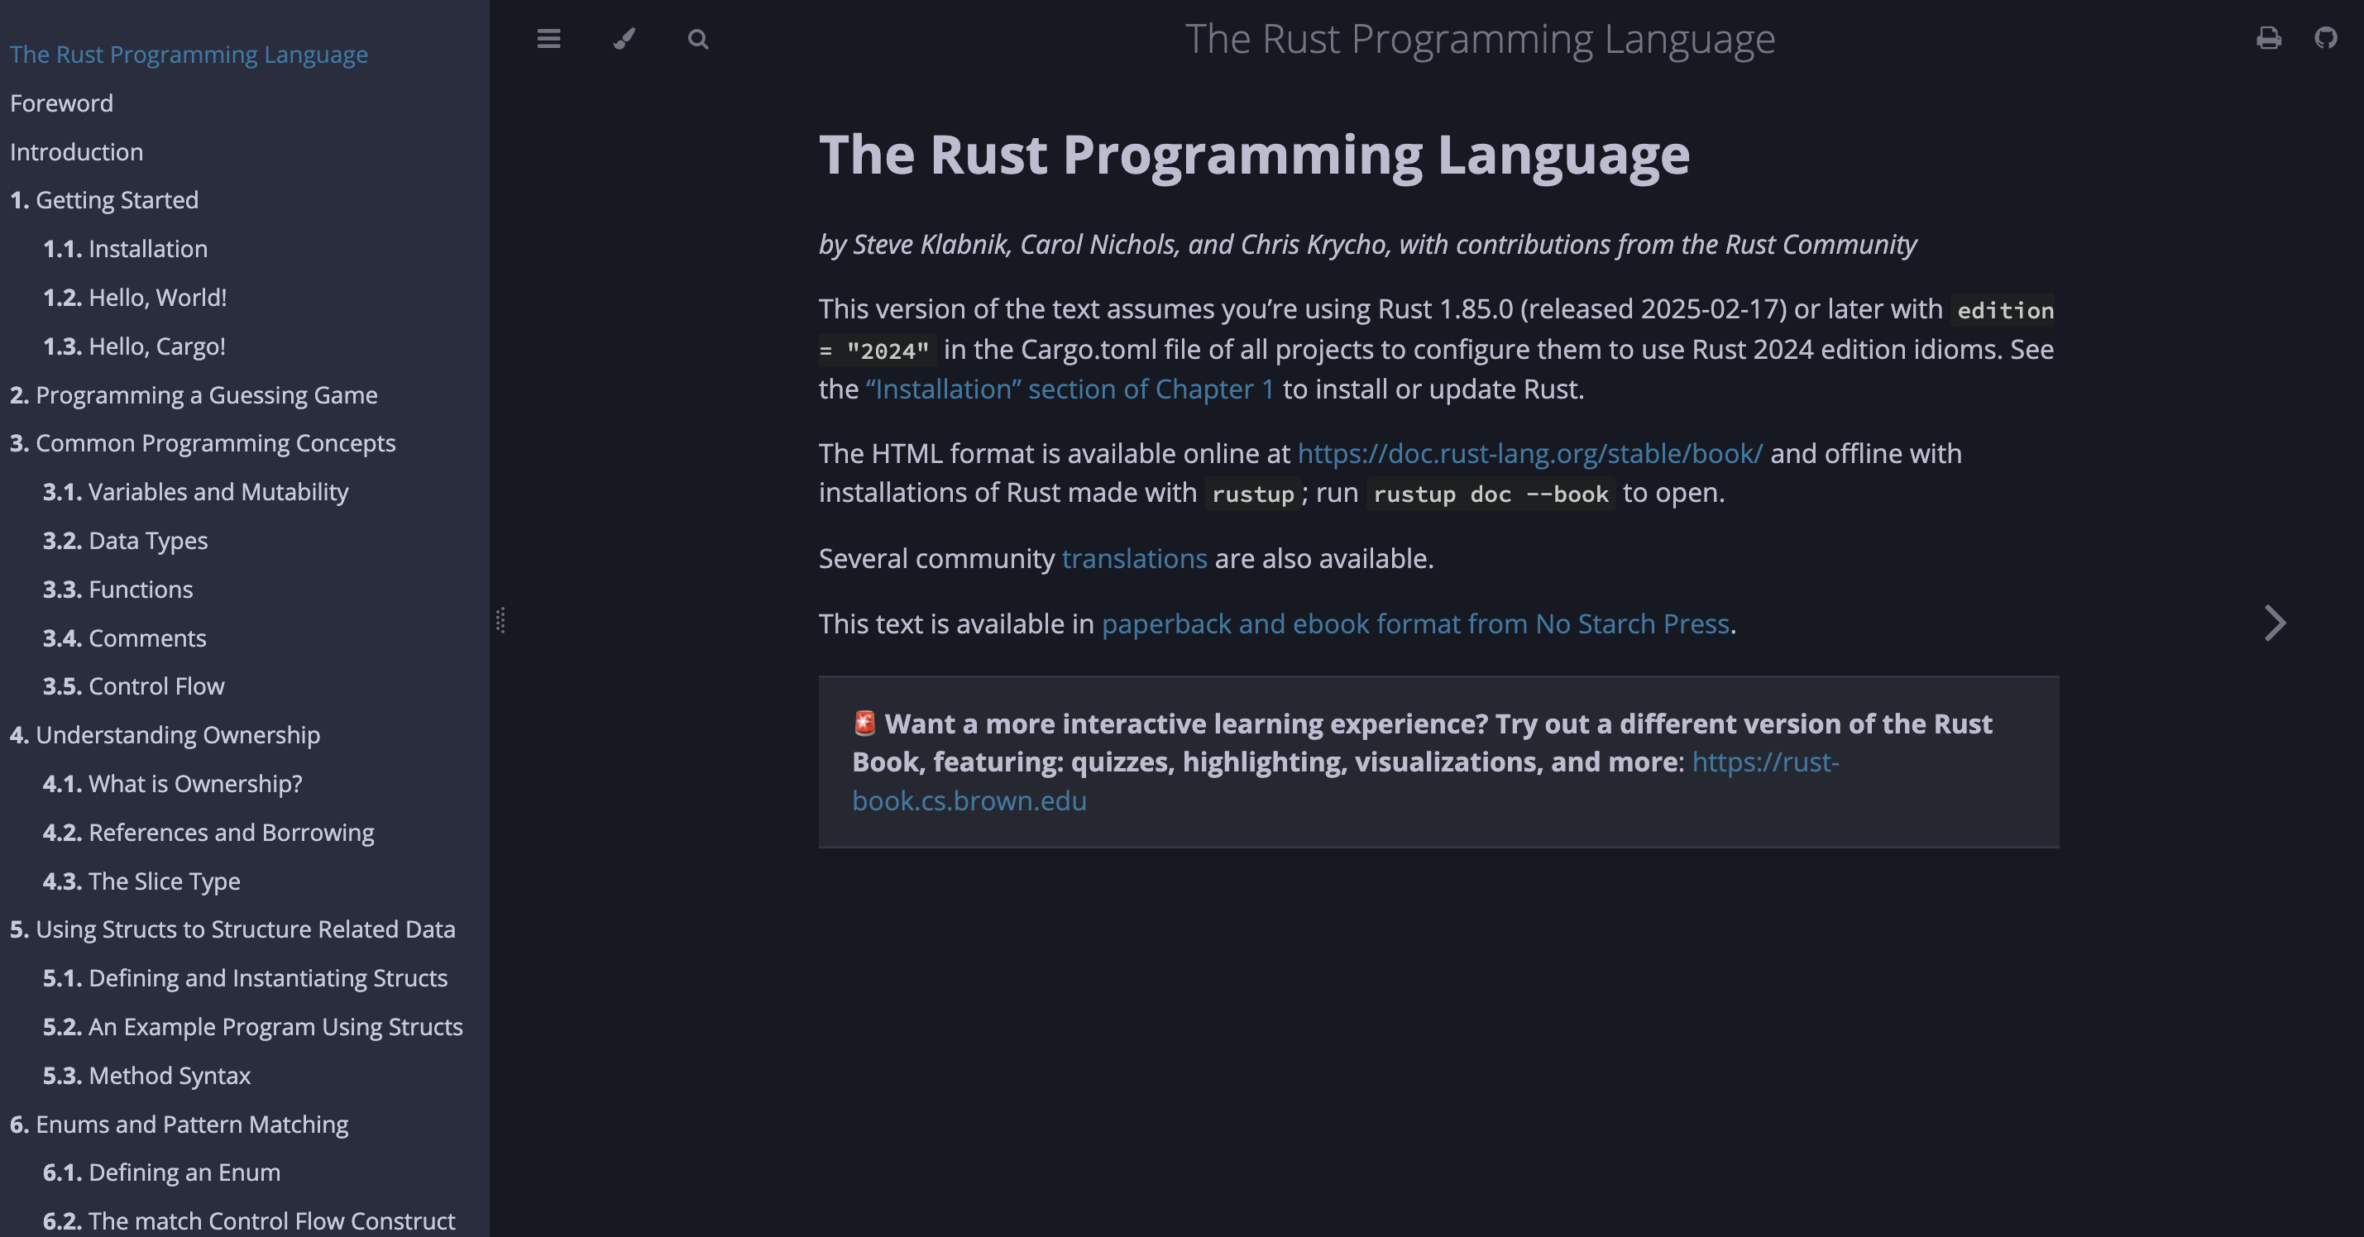Go to 6. Enums and Pattern Matching
Viewport: 2364px width, 1237px height.
(x=179, y=1124)
